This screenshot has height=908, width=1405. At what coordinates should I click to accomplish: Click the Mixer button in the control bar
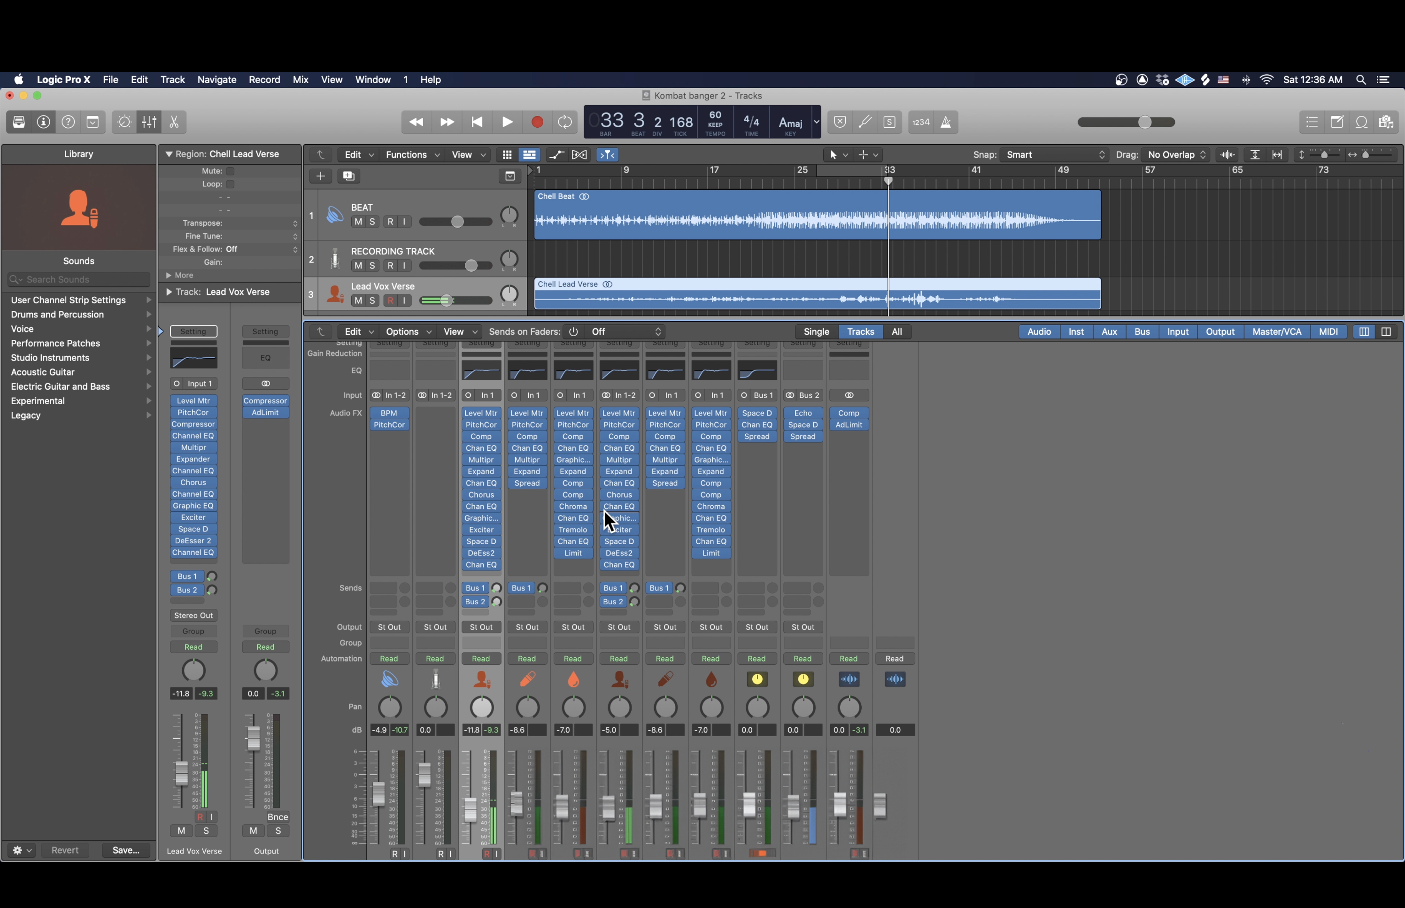[149, 122]
